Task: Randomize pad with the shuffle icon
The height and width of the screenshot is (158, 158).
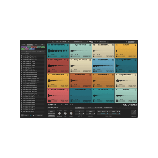Action: (62, 105)
